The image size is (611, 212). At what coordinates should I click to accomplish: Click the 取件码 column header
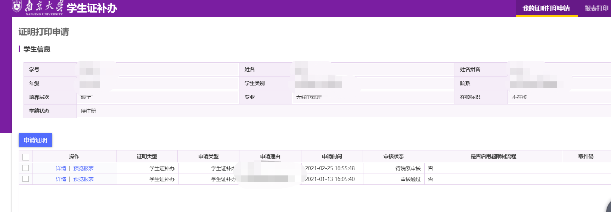[x=586, y=157]
